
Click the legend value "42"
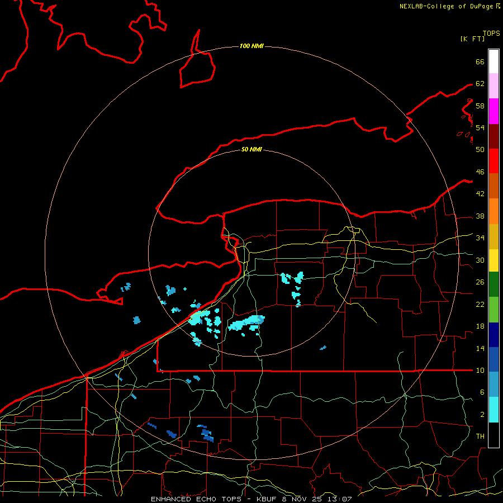click(x=480, y=194)
